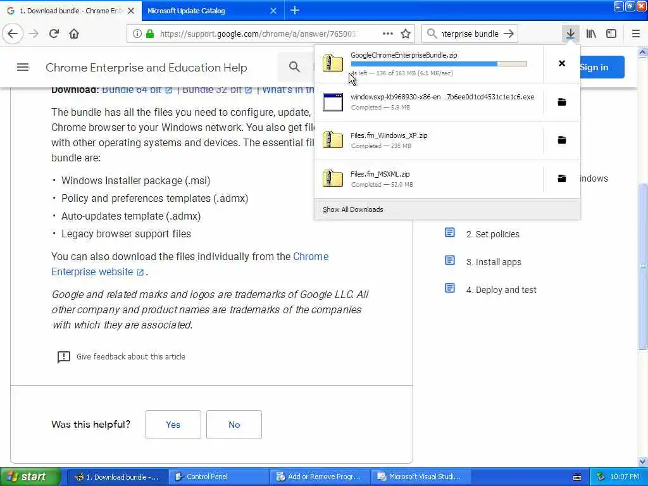
Task: Open new tab with plus button
Action: [x=295, y=10]
